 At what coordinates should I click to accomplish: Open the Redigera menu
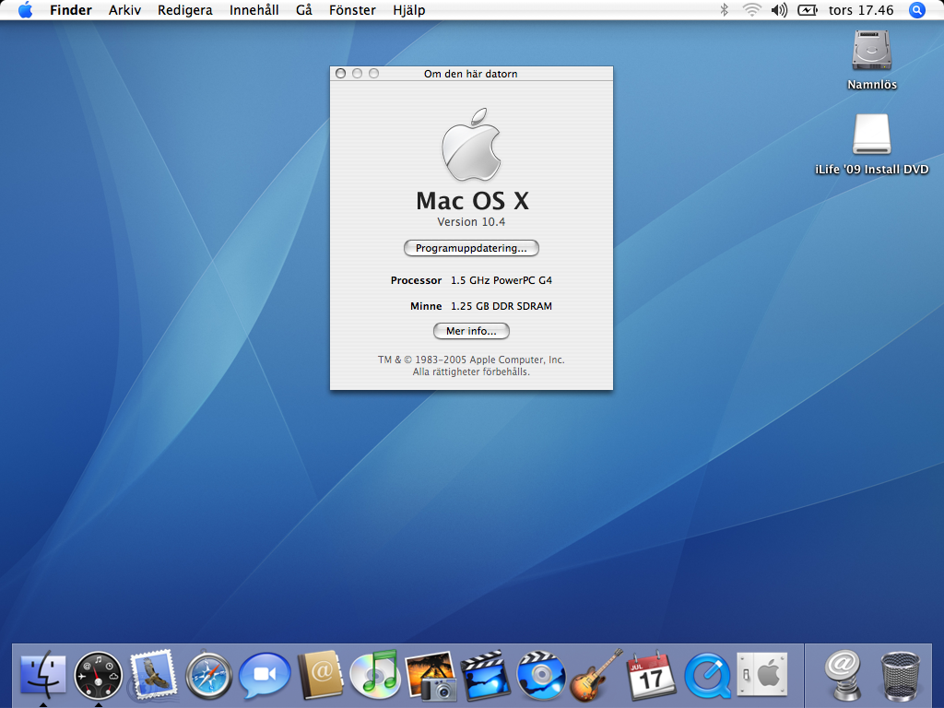pyautogui.click(x=184, y=10)
